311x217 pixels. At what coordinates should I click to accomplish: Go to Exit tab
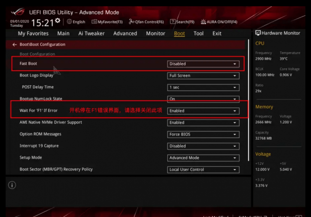click(x=217, y=33)
